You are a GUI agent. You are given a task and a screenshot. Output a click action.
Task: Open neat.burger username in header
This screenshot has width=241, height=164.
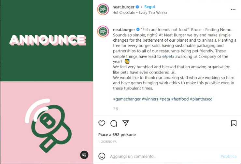[x=123, y=7]
